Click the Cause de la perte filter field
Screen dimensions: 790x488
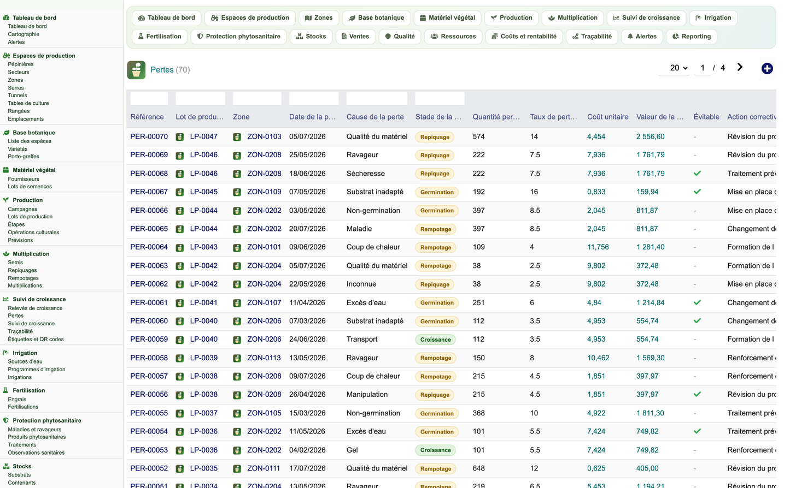[377, 98]
